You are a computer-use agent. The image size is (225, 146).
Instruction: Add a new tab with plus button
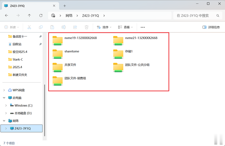[65, 6]
